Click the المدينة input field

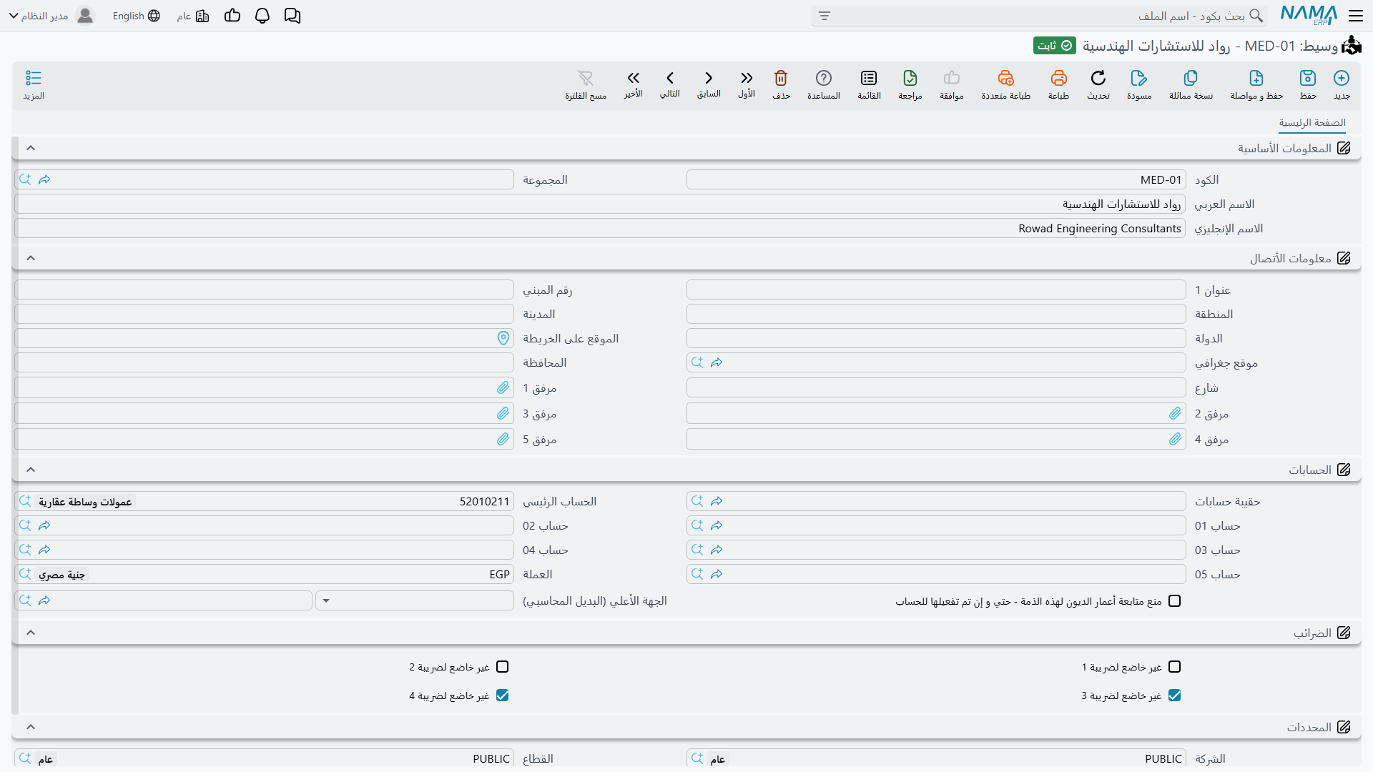(x=264, y=314)
